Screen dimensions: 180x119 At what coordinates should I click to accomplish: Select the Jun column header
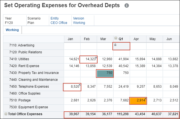169,39
